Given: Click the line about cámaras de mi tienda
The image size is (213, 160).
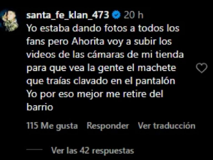Looking at the screenshot, I should (105, 55).
